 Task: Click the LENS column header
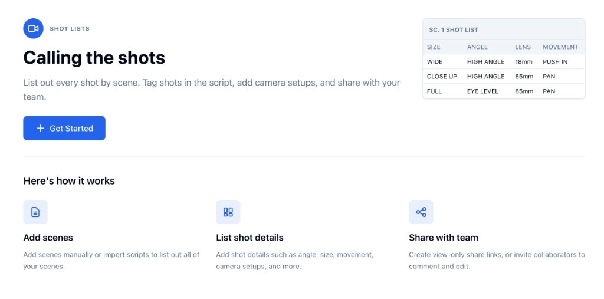click(x=523, y=47)
